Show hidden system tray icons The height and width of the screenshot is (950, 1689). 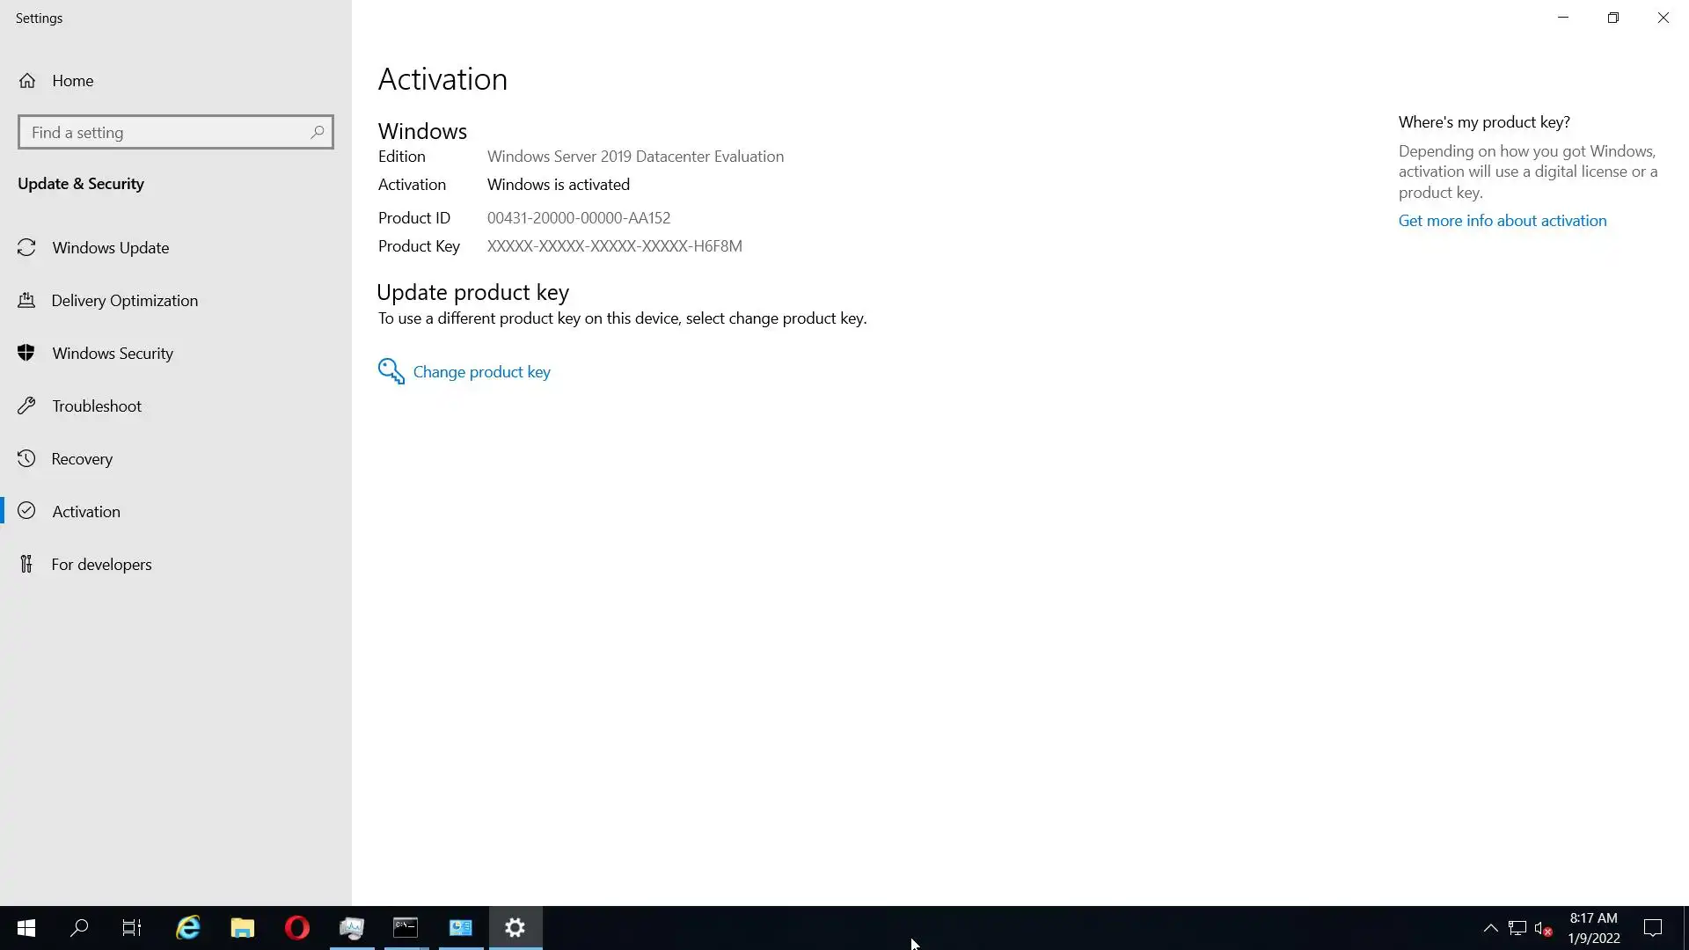[1490, 928]
